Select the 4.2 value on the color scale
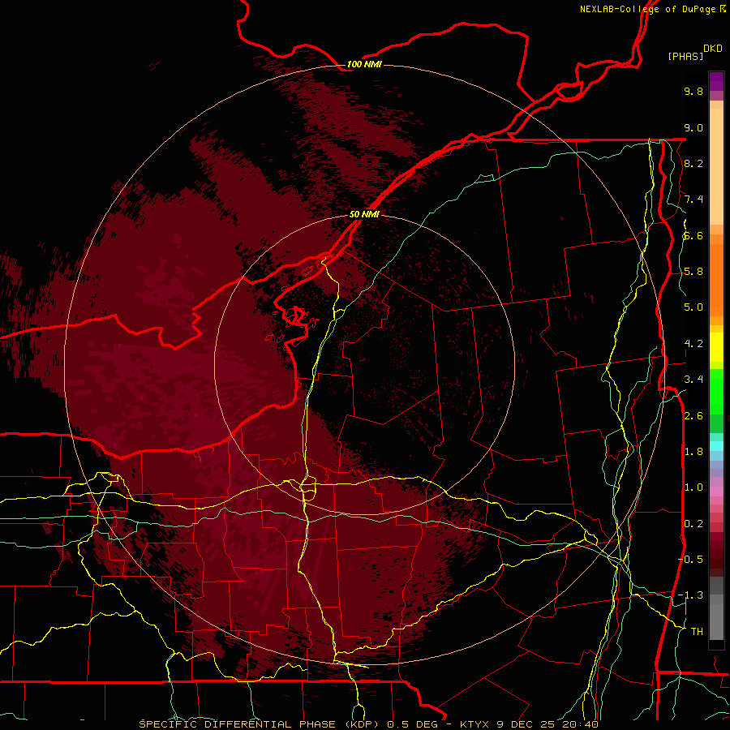This screenshot has height=730, width=730. point(693,344)
